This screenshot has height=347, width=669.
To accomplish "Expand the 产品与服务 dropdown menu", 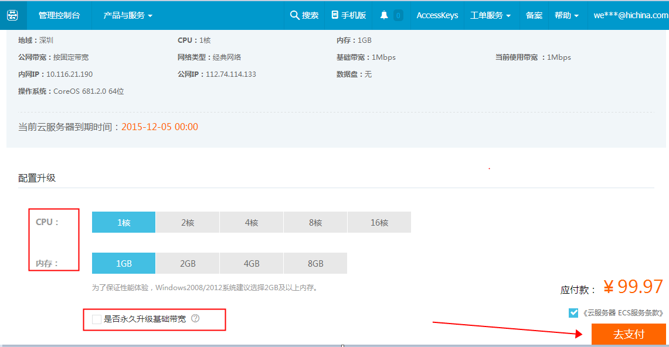I will click(127, 15).
